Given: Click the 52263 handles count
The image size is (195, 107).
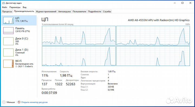Looking at the screenshot, I should [70, 84].
